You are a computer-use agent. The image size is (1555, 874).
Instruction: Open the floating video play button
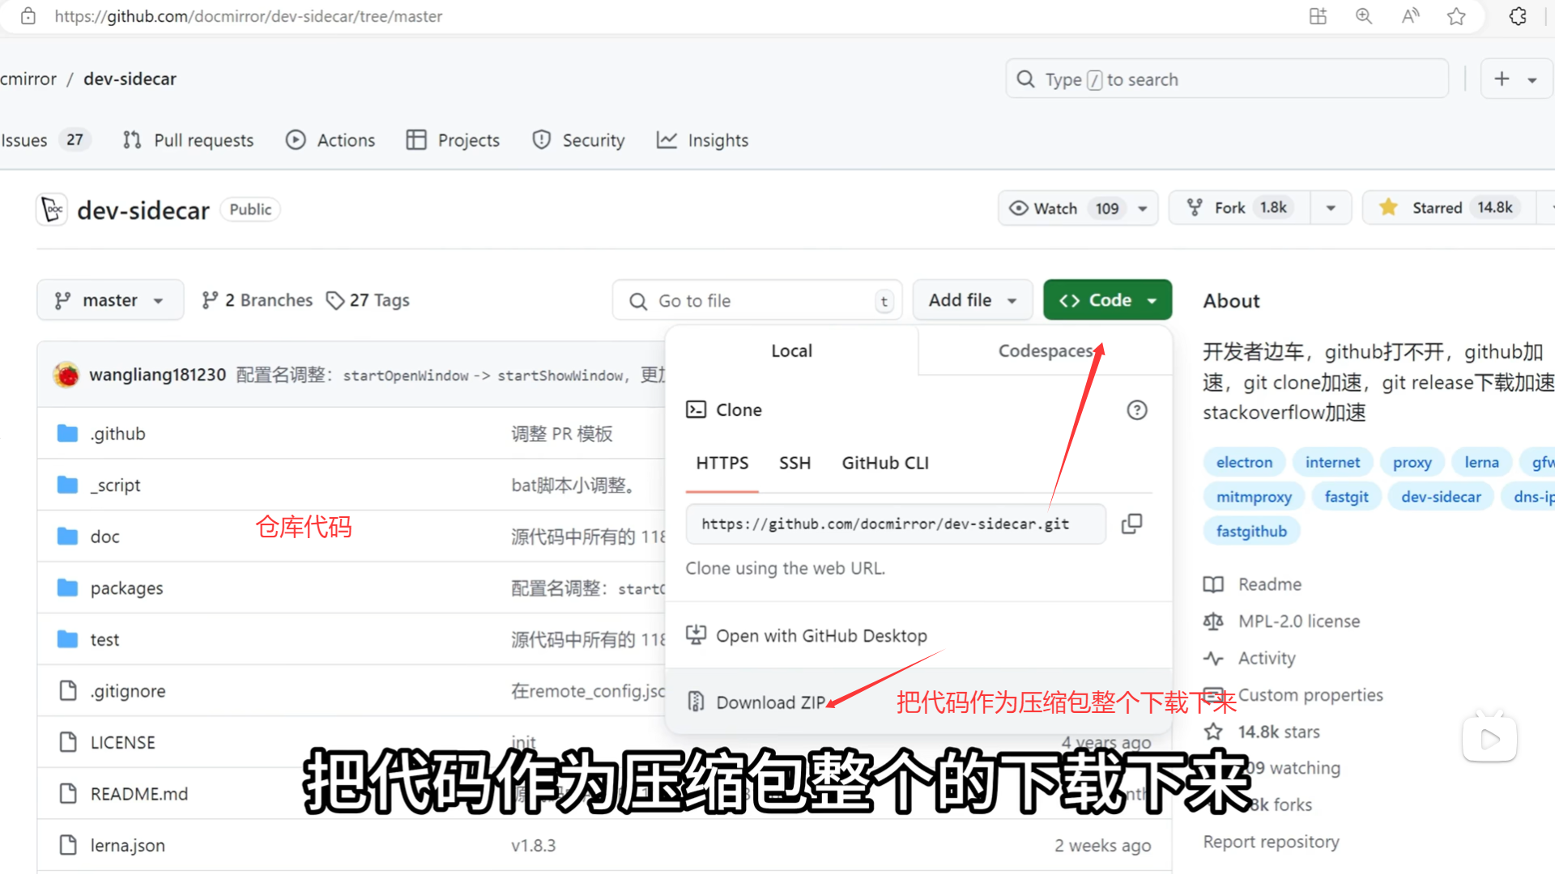pyautogui.click(x=1489, y=738)
